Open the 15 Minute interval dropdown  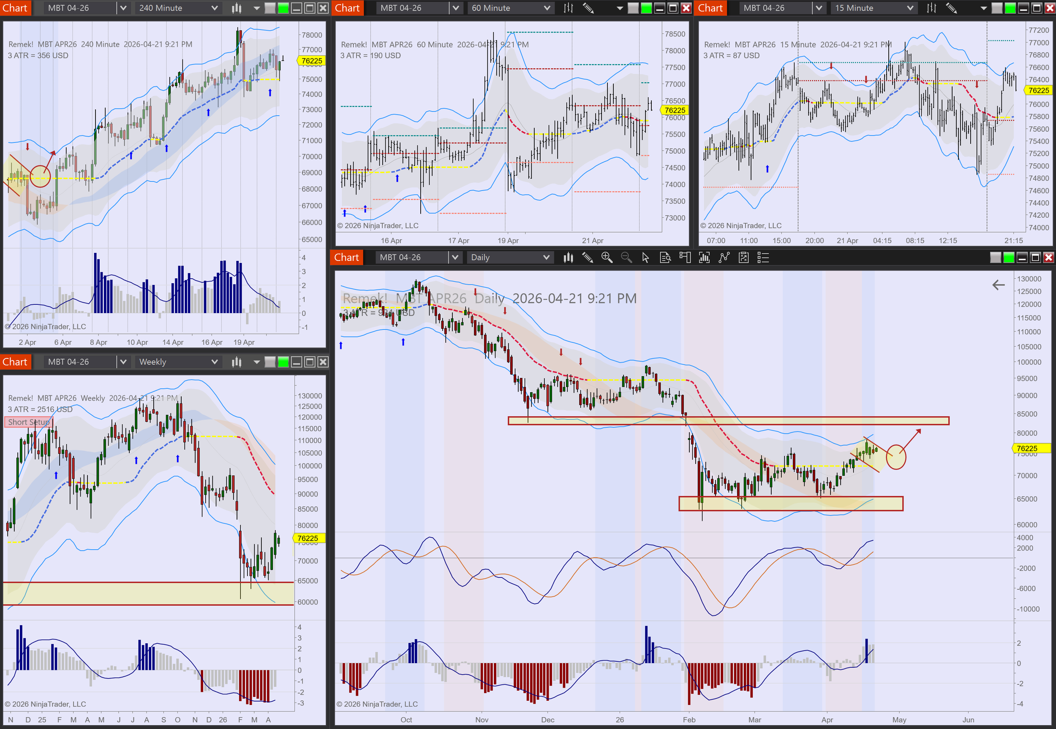point(910,8)
